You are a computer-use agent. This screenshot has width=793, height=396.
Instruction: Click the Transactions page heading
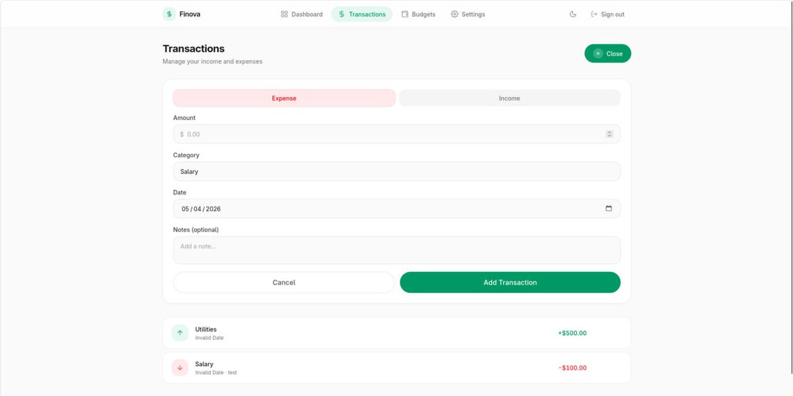point(194,49)
